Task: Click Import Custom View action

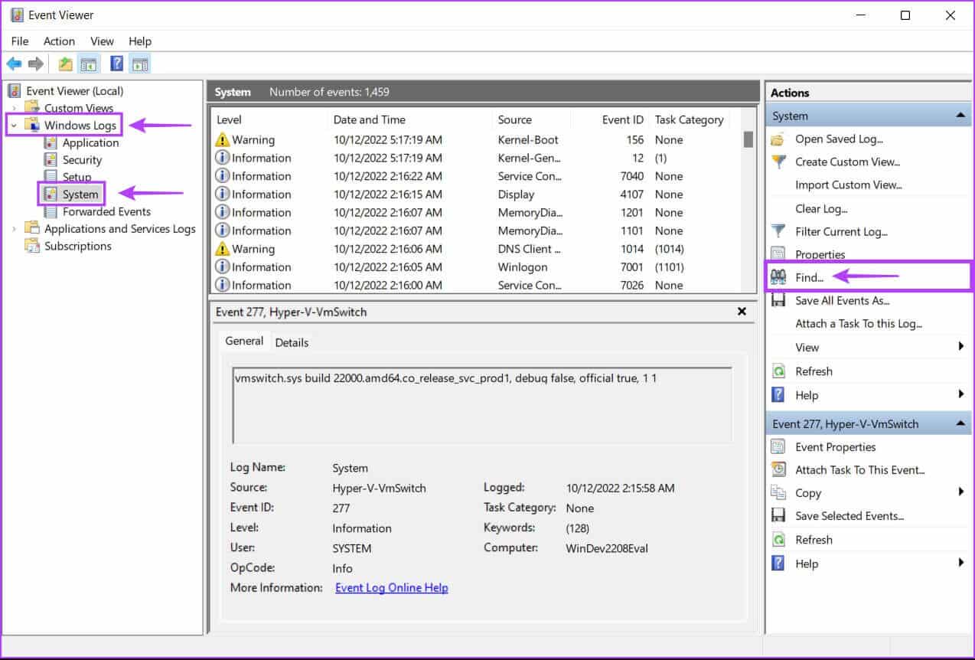Action: pos(849,185)
